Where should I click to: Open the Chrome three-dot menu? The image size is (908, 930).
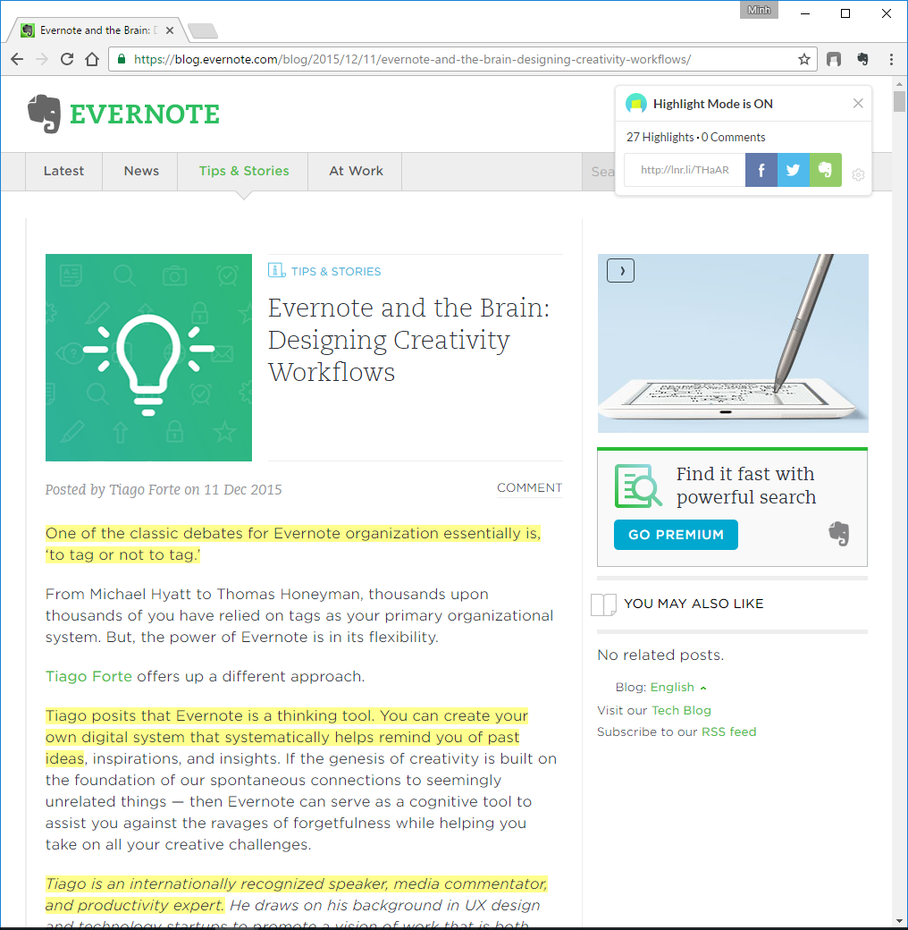coord(891,59)
